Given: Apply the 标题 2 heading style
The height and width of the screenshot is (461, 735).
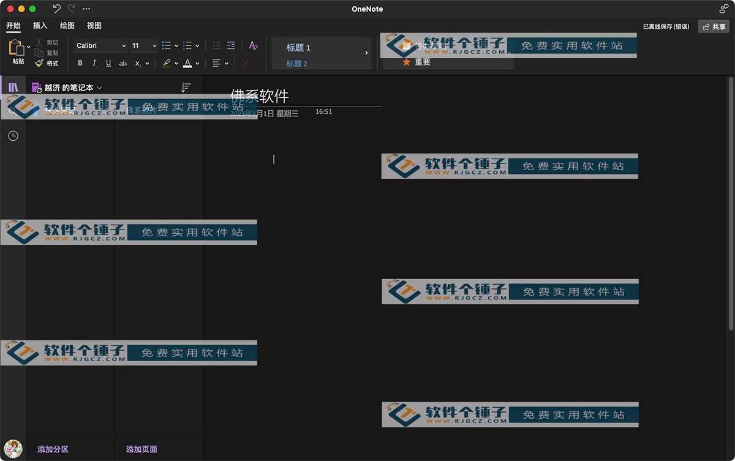Looking at the screenshot, I should tap(297, 64).
